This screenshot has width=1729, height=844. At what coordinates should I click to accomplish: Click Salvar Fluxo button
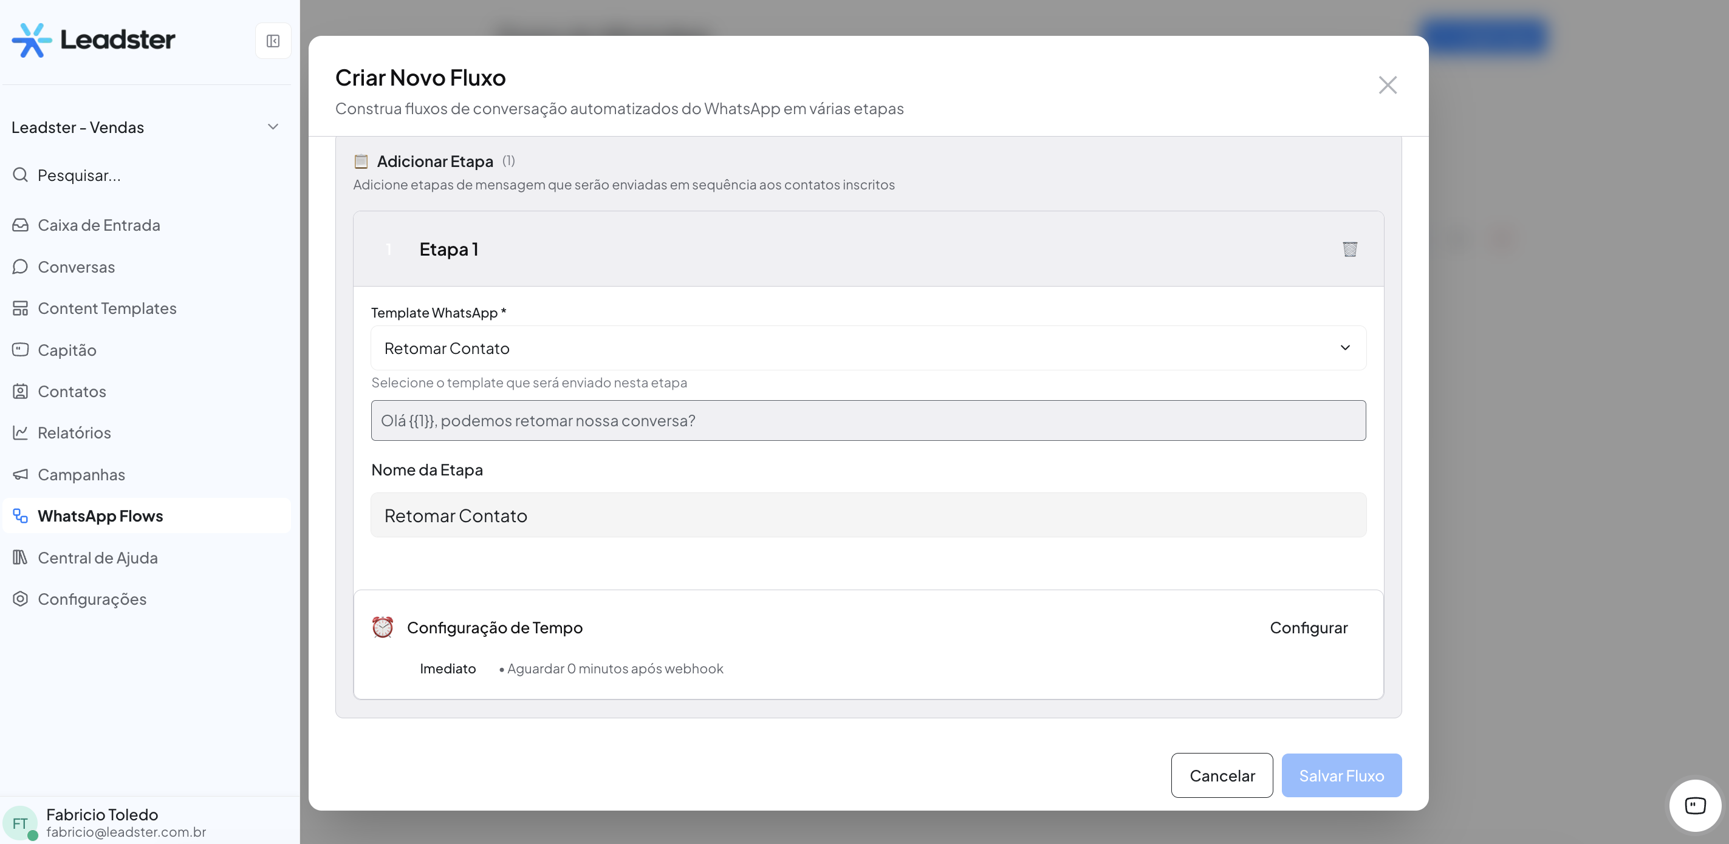[x=1341, y=775]
